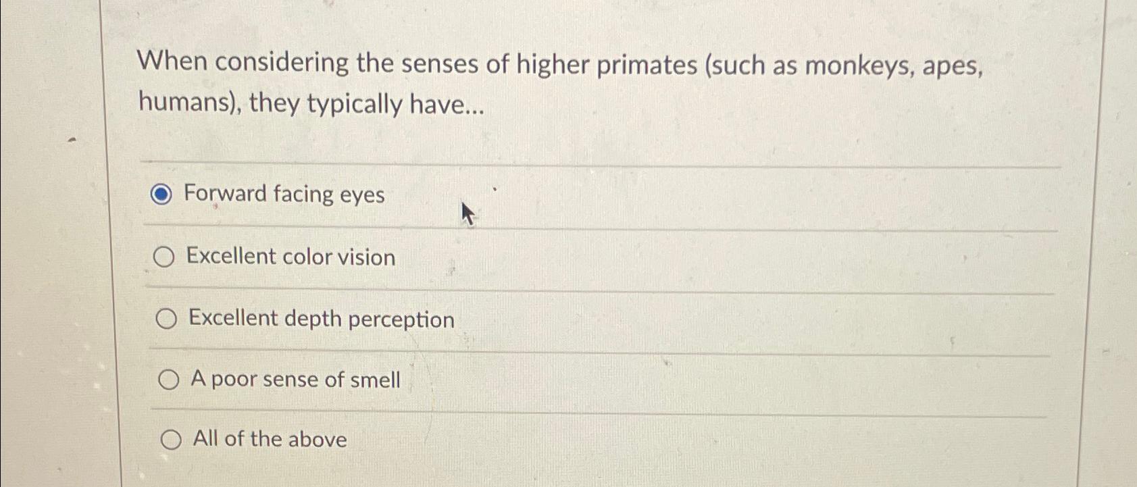Click the Excellent depth perception text
This screenshot has height=487, width=1137.
point(322,319)
